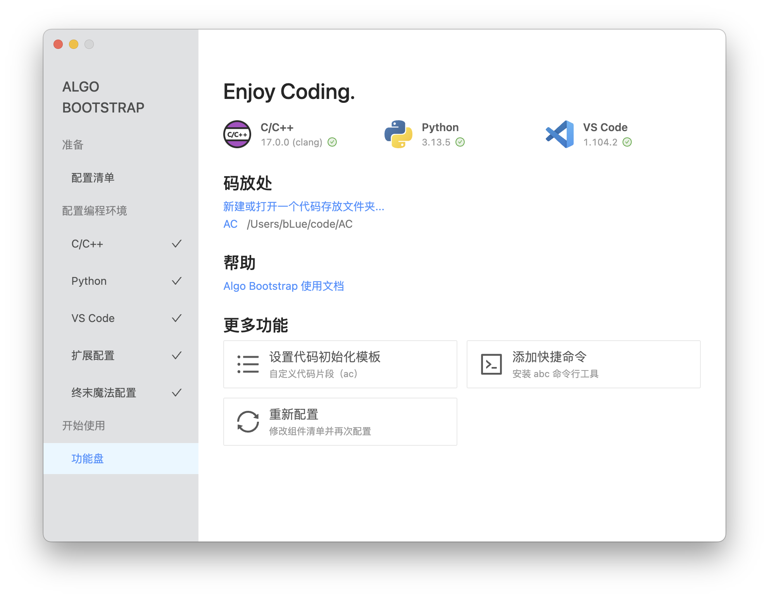The height and width of the screenshot is (599, 769).
Task: Click the Python logo icon
Action: click(x=398, y=134)
